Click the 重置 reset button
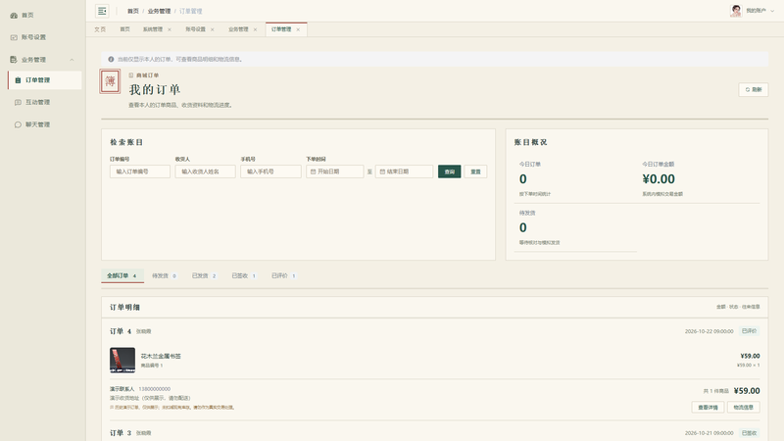The height and width of the screenshot is (441, 784). tap(475, 171)
